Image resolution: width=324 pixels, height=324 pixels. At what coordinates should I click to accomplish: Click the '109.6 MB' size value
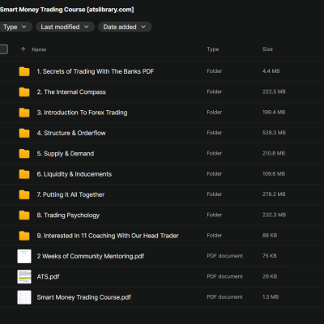point(274,174)
